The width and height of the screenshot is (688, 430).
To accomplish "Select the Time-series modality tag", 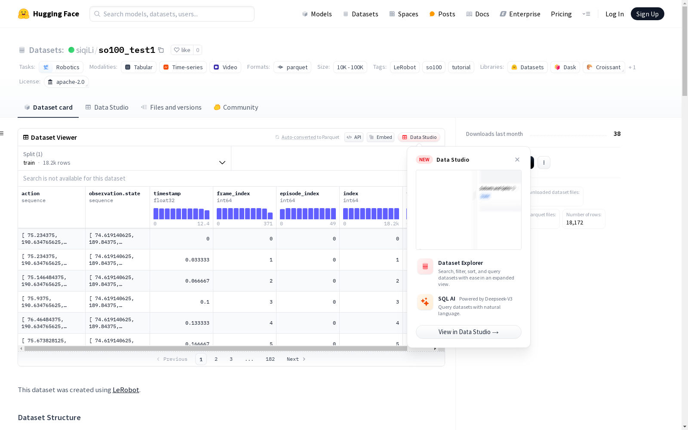I will [183, 67].
